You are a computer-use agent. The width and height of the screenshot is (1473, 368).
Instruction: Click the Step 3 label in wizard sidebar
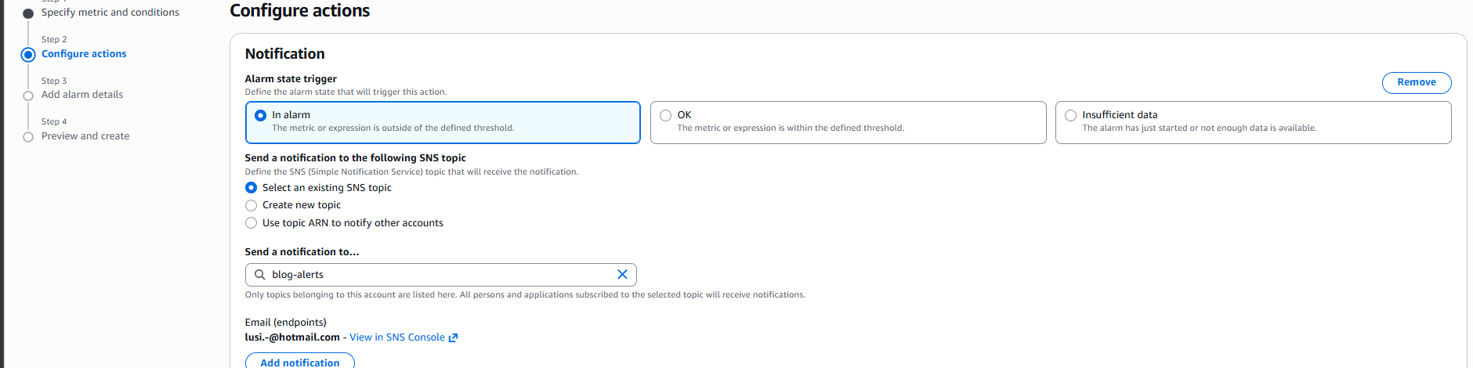pyautogui.click(x=54, y=81)
